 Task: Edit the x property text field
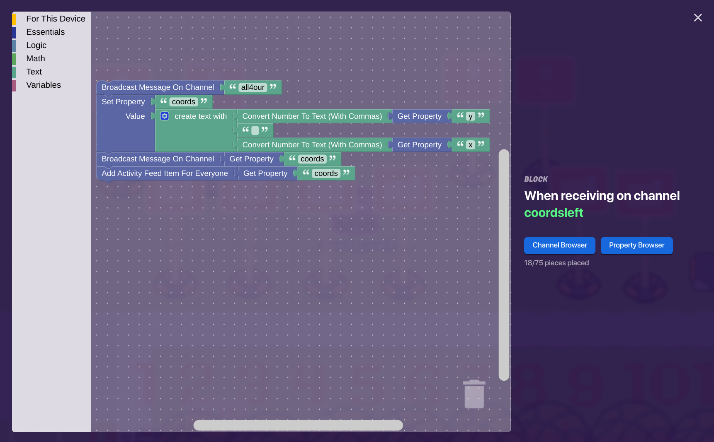pos(470,145)
